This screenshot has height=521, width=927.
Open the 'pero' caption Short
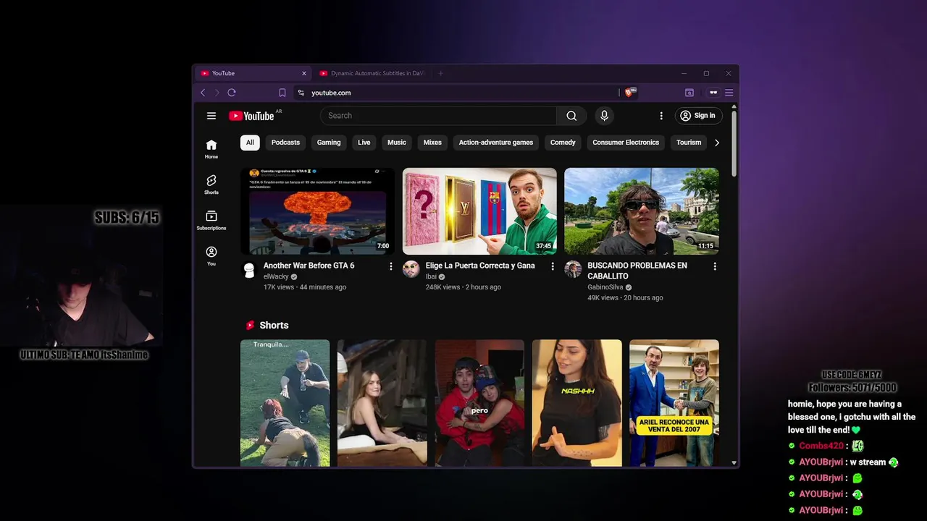(479, 403)
